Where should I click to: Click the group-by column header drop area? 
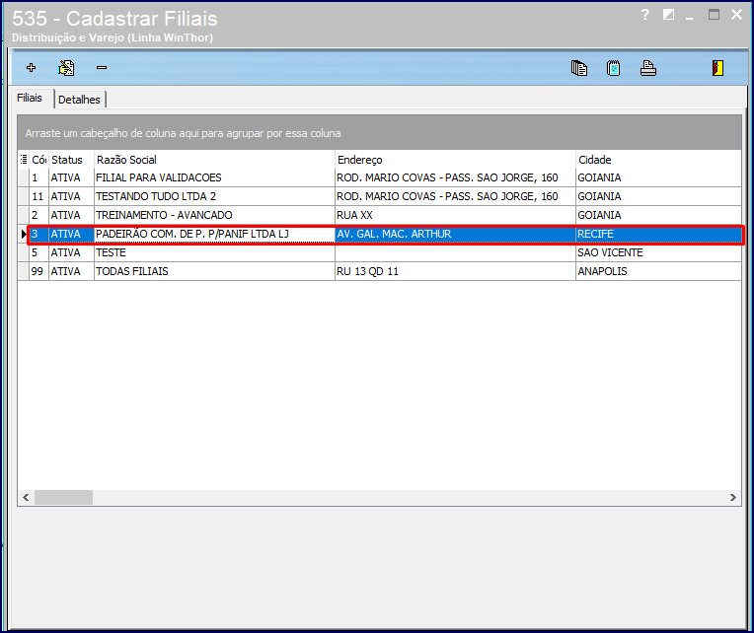380,133
